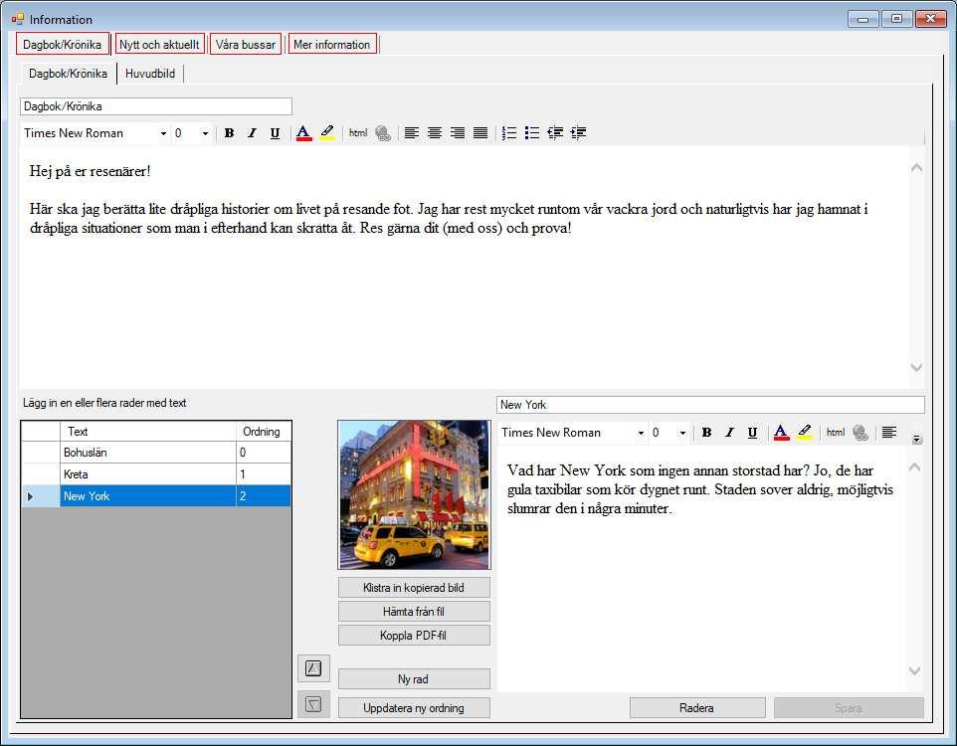This screenshot has height=746, width=957.
Task: Switch to the Våra bussar tab
Action: (246, 44)
